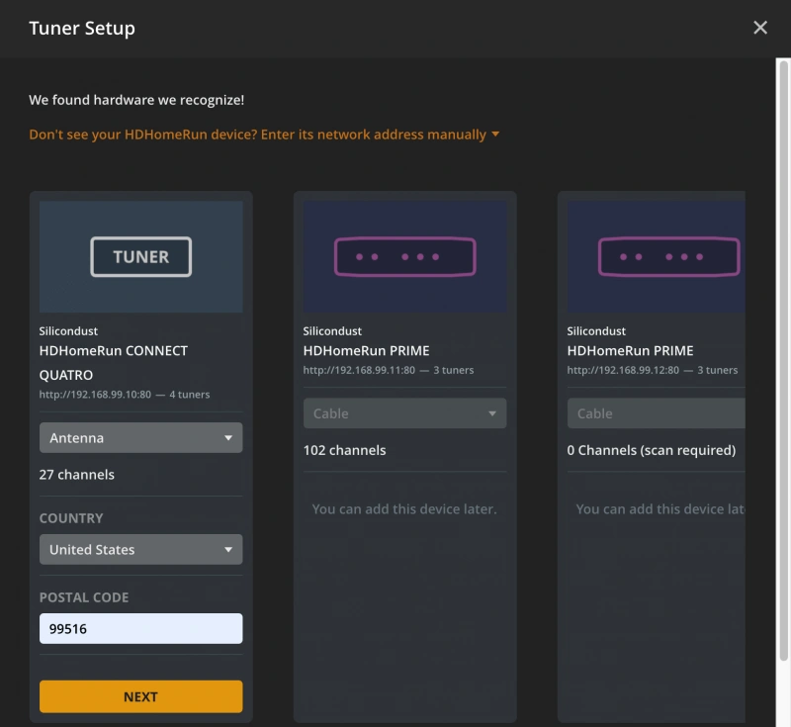Click the COUNTRY label
Viewport: 791px width, 727px height.
click(x=71, y=518)
